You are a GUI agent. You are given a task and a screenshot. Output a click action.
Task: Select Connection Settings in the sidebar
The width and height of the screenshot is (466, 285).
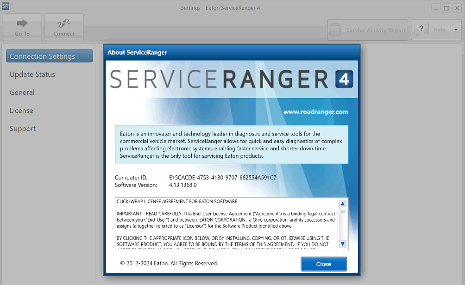click(x=49, y=56)
